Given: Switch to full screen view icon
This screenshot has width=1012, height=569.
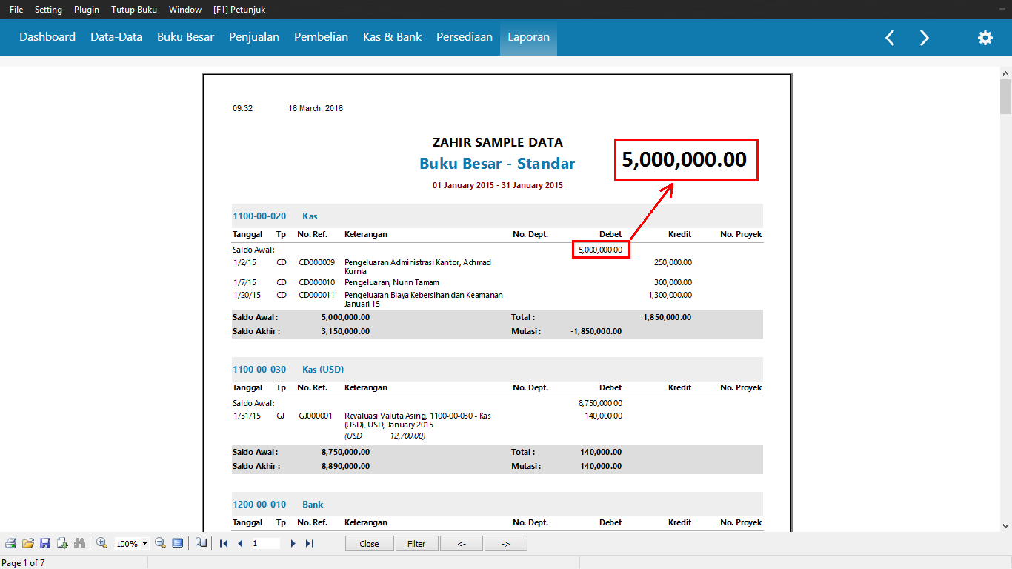Looking at the screenshot, I should pyautogui.click(x=177, y=543).
